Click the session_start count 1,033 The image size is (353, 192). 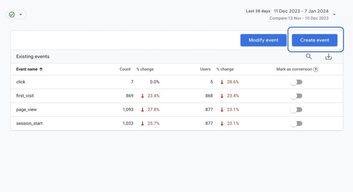128,123
